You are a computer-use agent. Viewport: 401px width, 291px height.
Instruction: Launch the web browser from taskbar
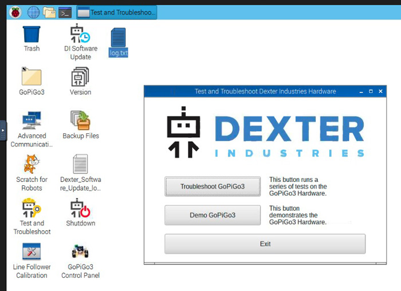tap(34, 12)
